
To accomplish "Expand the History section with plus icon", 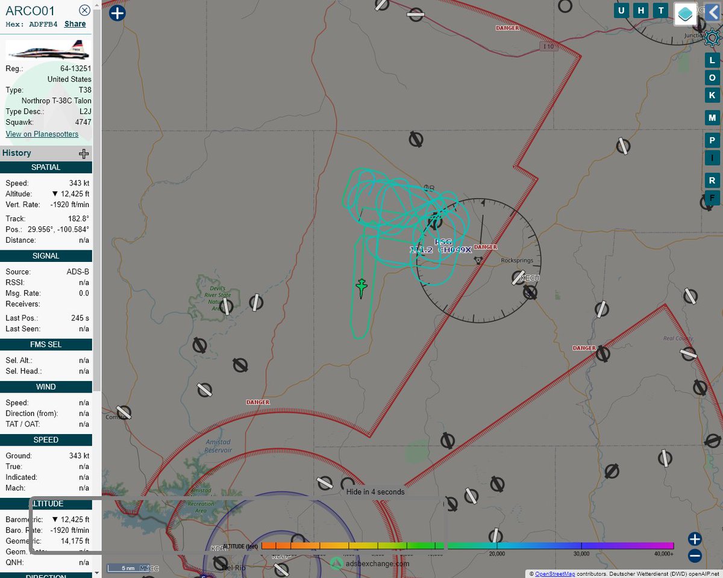I will tap(84, 154).
